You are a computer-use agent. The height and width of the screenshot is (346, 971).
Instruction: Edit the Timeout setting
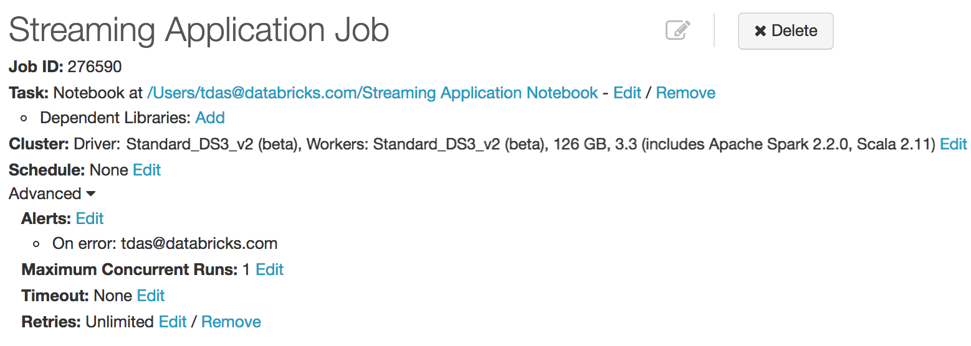pos(151,296)
